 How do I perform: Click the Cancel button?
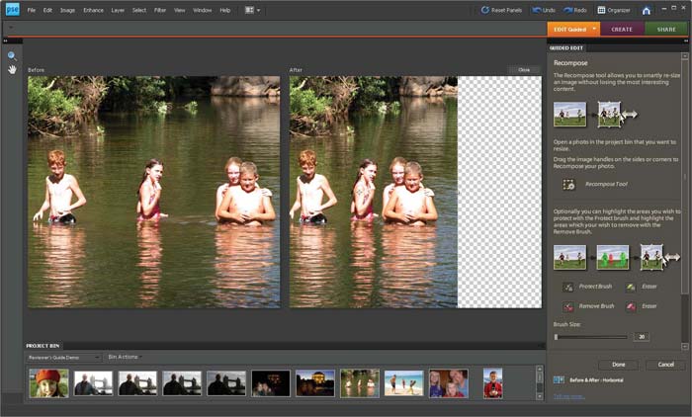click(x=665, y=365)
